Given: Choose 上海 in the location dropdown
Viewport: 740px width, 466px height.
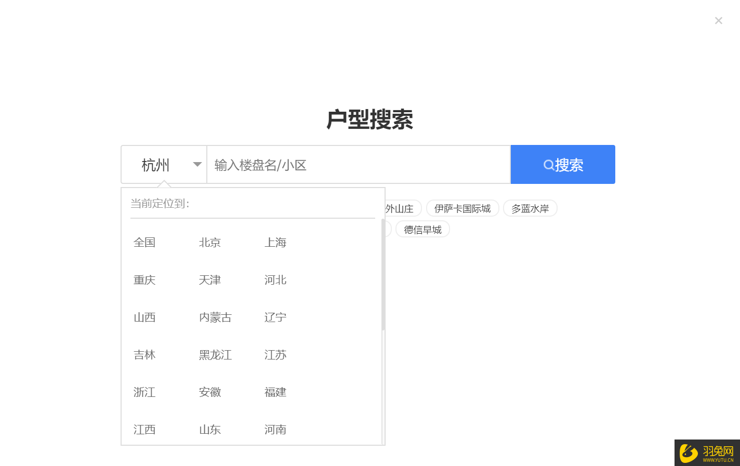Looking at the screenshot, I should tap(275, 243).
